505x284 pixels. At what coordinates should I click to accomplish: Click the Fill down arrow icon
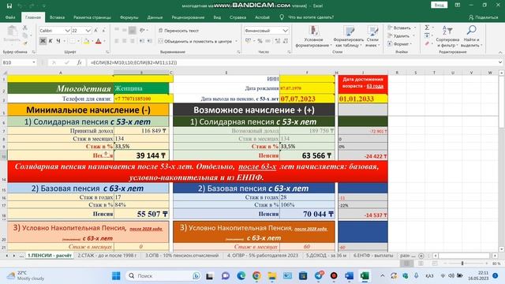tap(427, 35)
